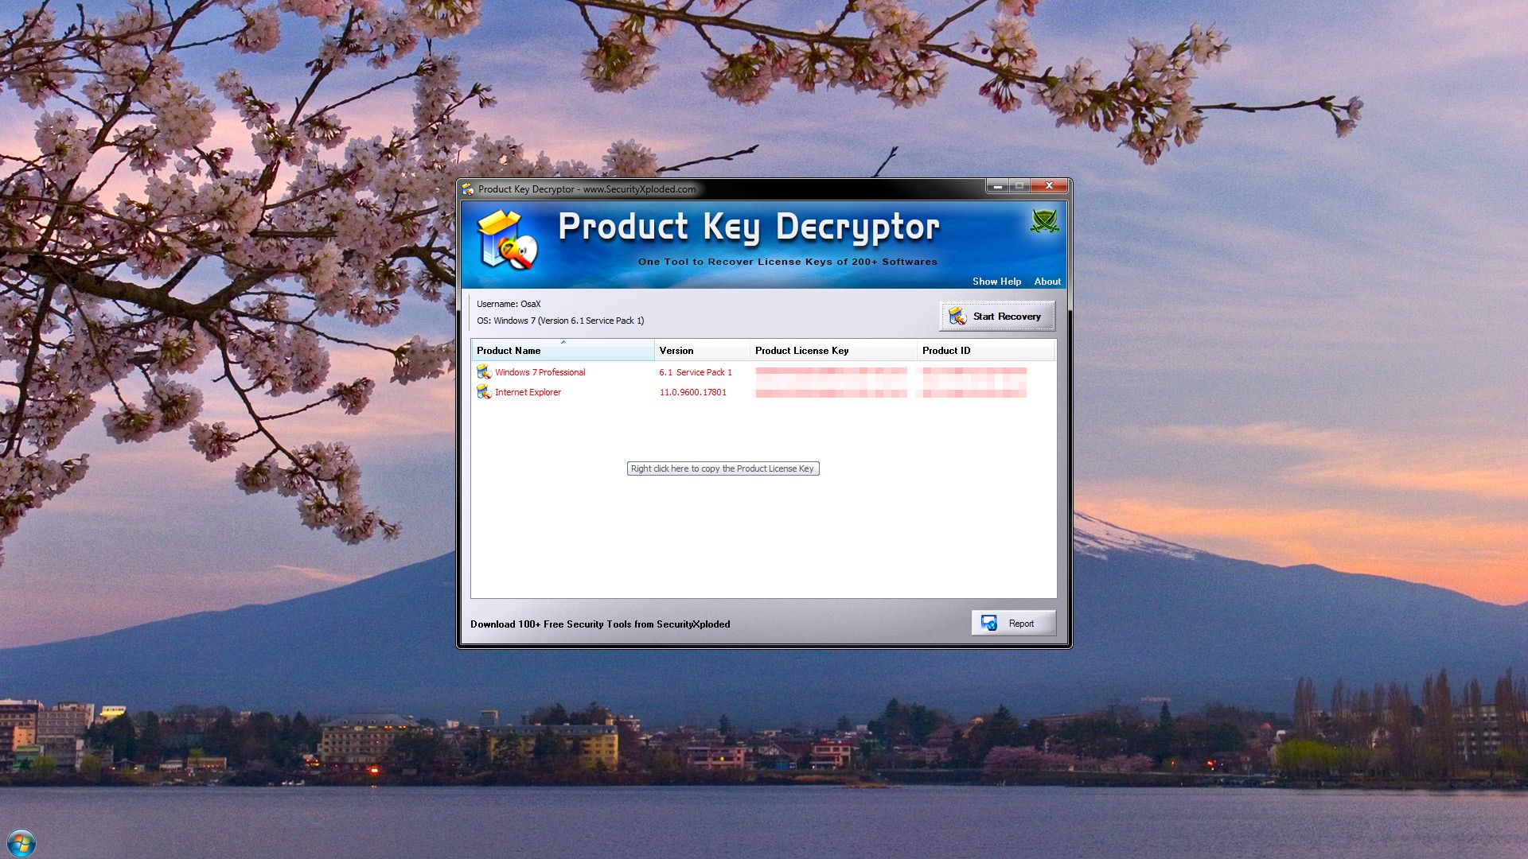Click the report icon on the Report button

coord(989,623)
